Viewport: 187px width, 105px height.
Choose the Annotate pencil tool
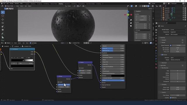click(x=3, y=34)
